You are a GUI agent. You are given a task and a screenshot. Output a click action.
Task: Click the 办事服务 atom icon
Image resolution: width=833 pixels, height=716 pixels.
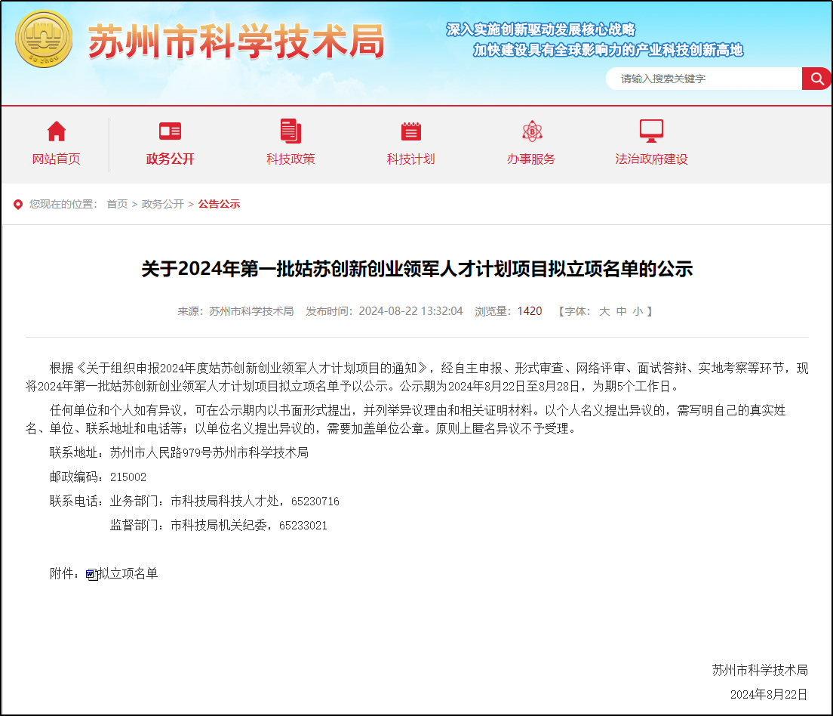(x=533, y=131)
